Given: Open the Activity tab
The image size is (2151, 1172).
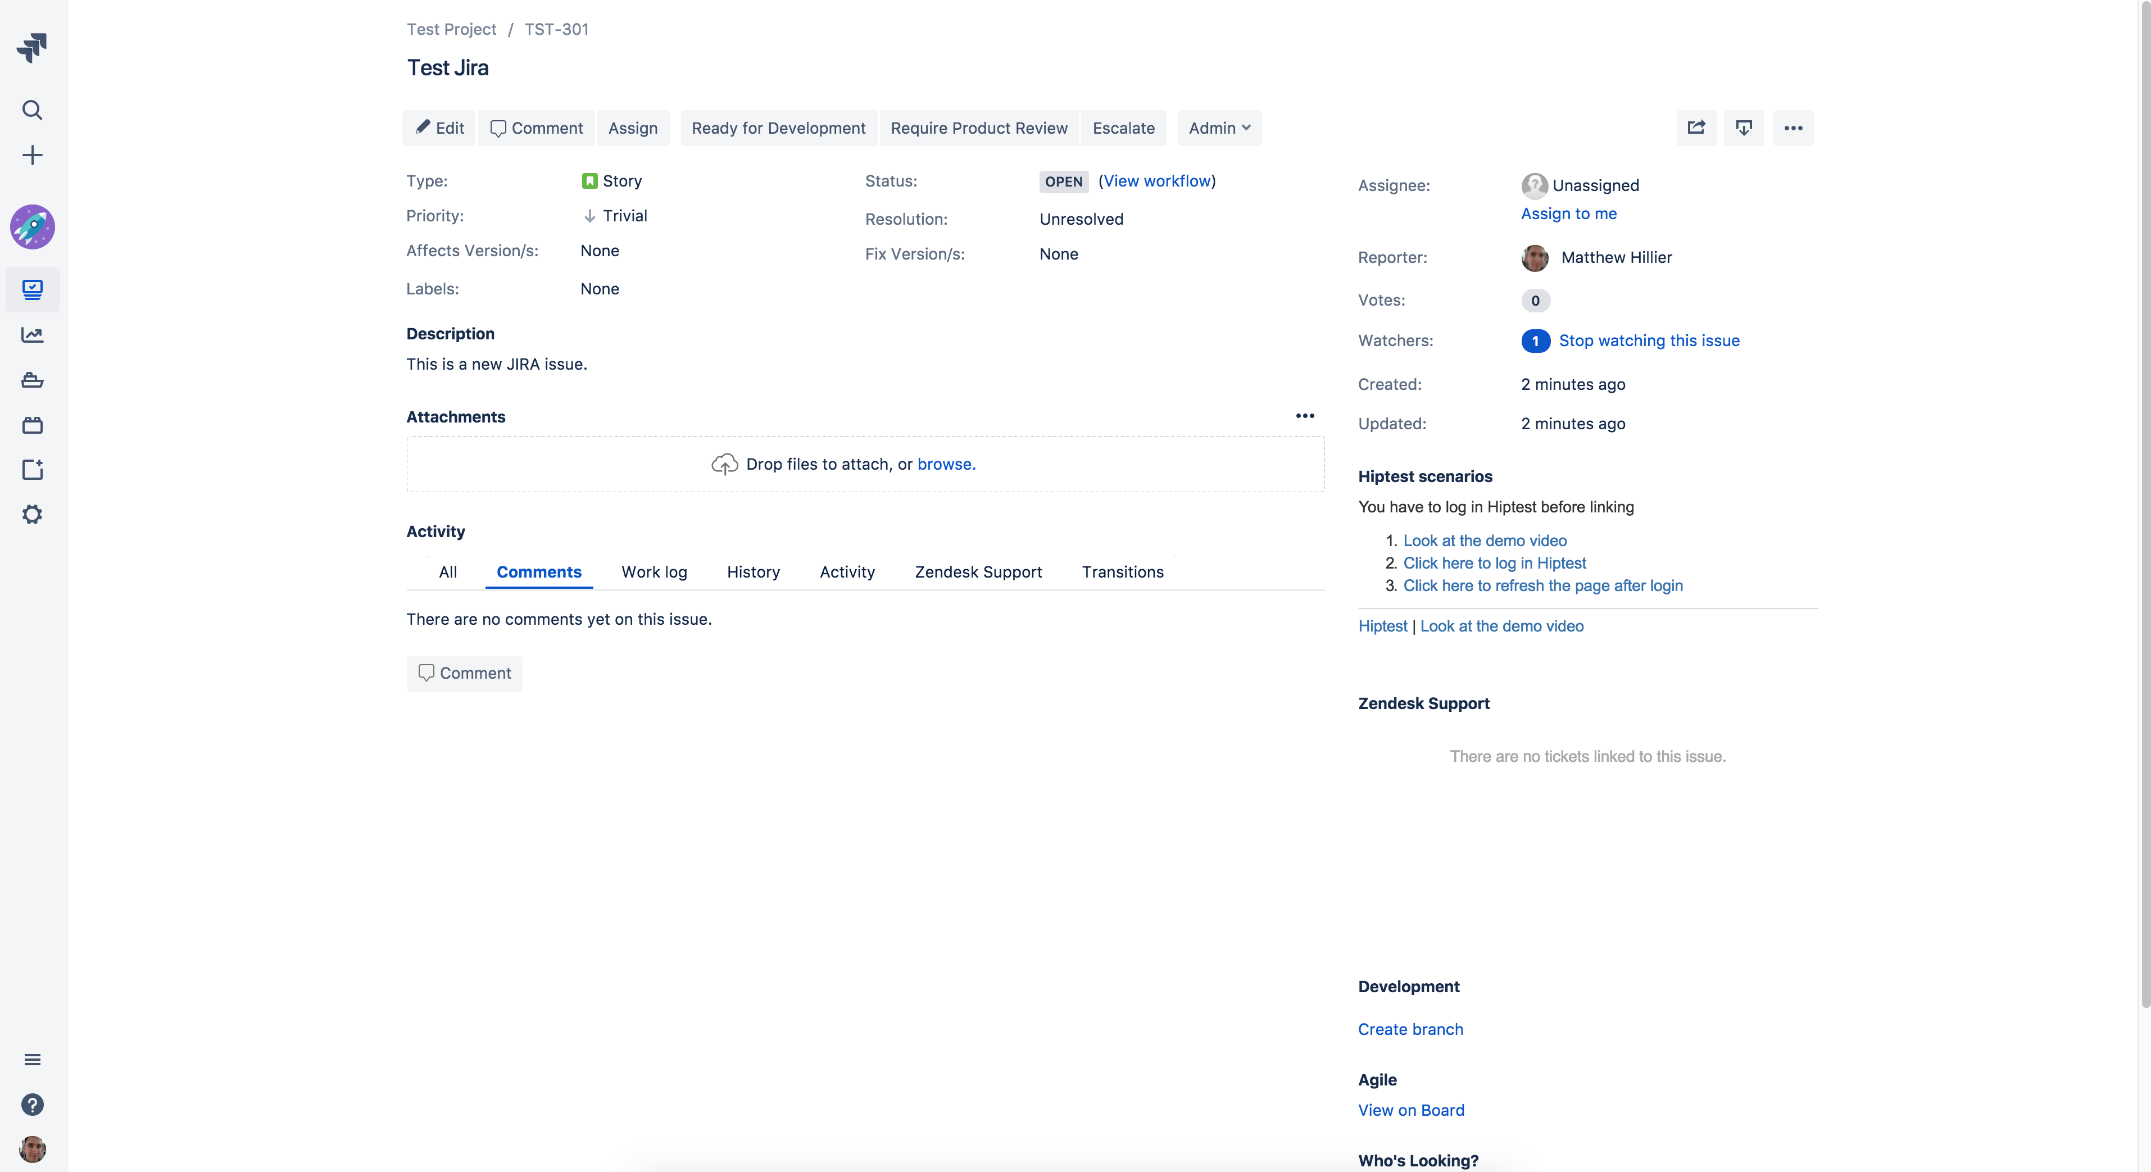Looking at the screenshot, I should 847,572.
